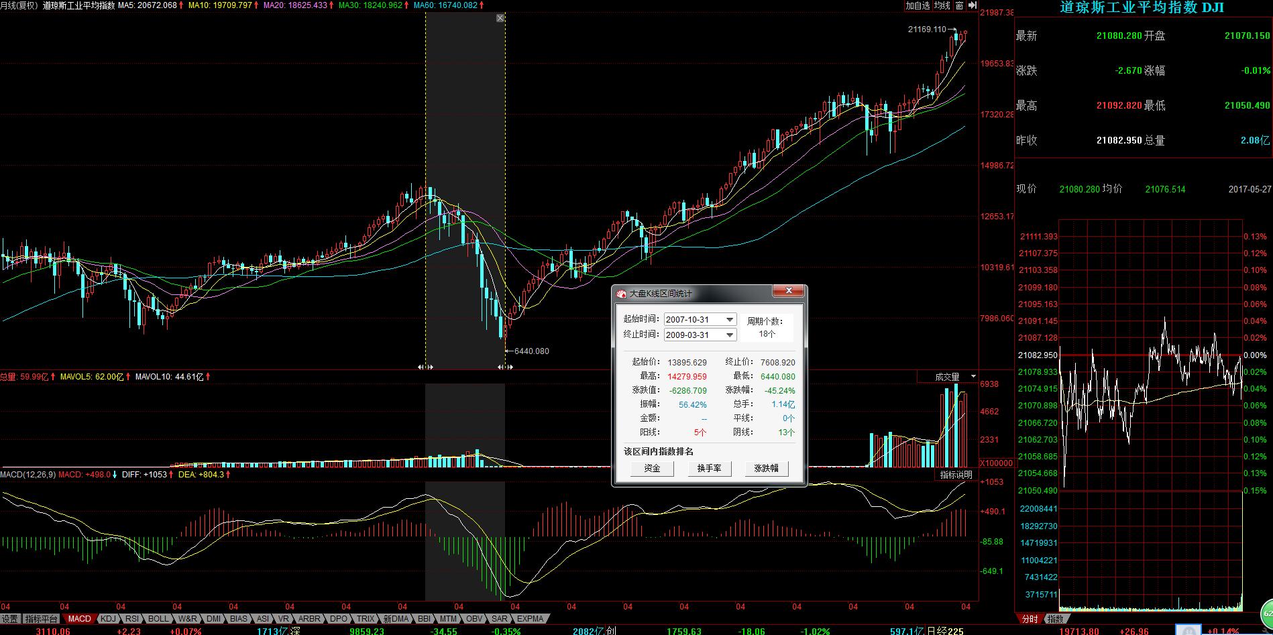Screen dimensions: 1273x635
Task: Click the 月线(复权) period label
Action: (x=19, y=5)
